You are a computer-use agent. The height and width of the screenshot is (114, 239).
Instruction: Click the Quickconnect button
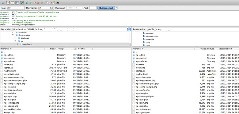(x=106, y=8)
